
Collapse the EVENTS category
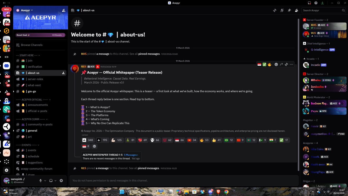tap(28, 145)
